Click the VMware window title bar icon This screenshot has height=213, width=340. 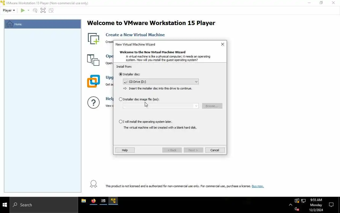coord(3,3)
